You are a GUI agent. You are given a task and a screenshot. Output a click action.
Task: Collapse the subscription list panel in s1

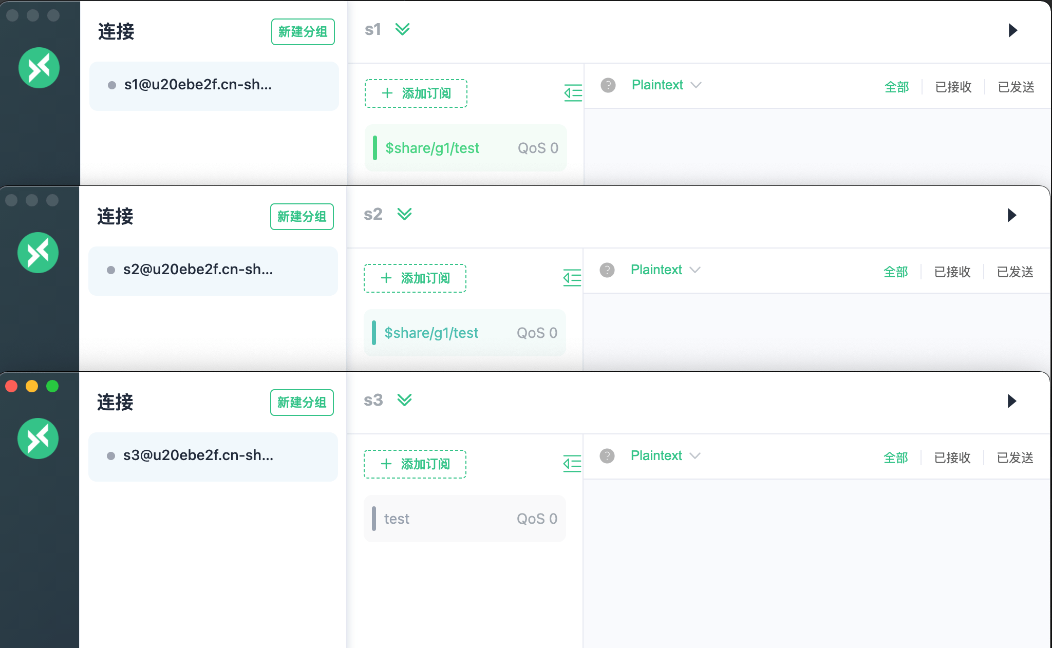(573, 93)
